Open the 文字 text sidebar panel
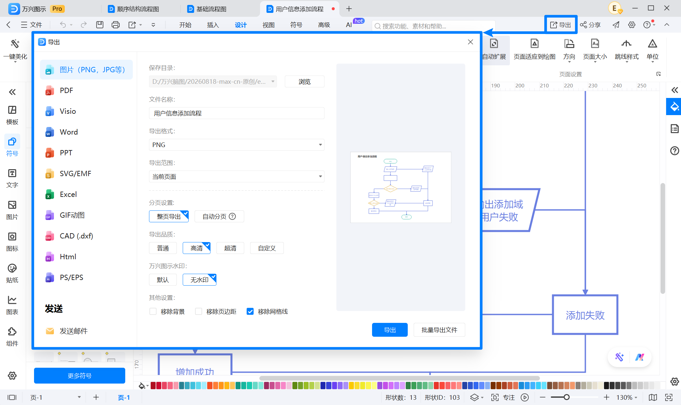Viewport: 681px width, 405px height. 12,178
